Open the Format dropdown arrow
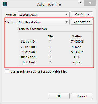Image resolution: width=98 pixels, height=104 pixels. pyautogui.click(x=67, y=14)
